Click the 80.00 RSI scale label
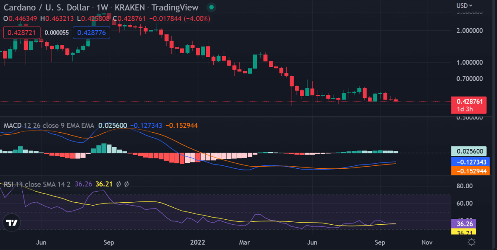The height and width of the screenshot is (250, 497). (x=465, y=186)
